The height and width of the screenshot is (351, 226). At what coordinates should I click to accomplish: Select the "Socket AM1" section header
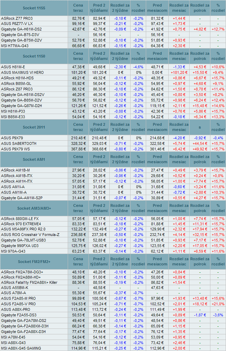coord(34,159)
